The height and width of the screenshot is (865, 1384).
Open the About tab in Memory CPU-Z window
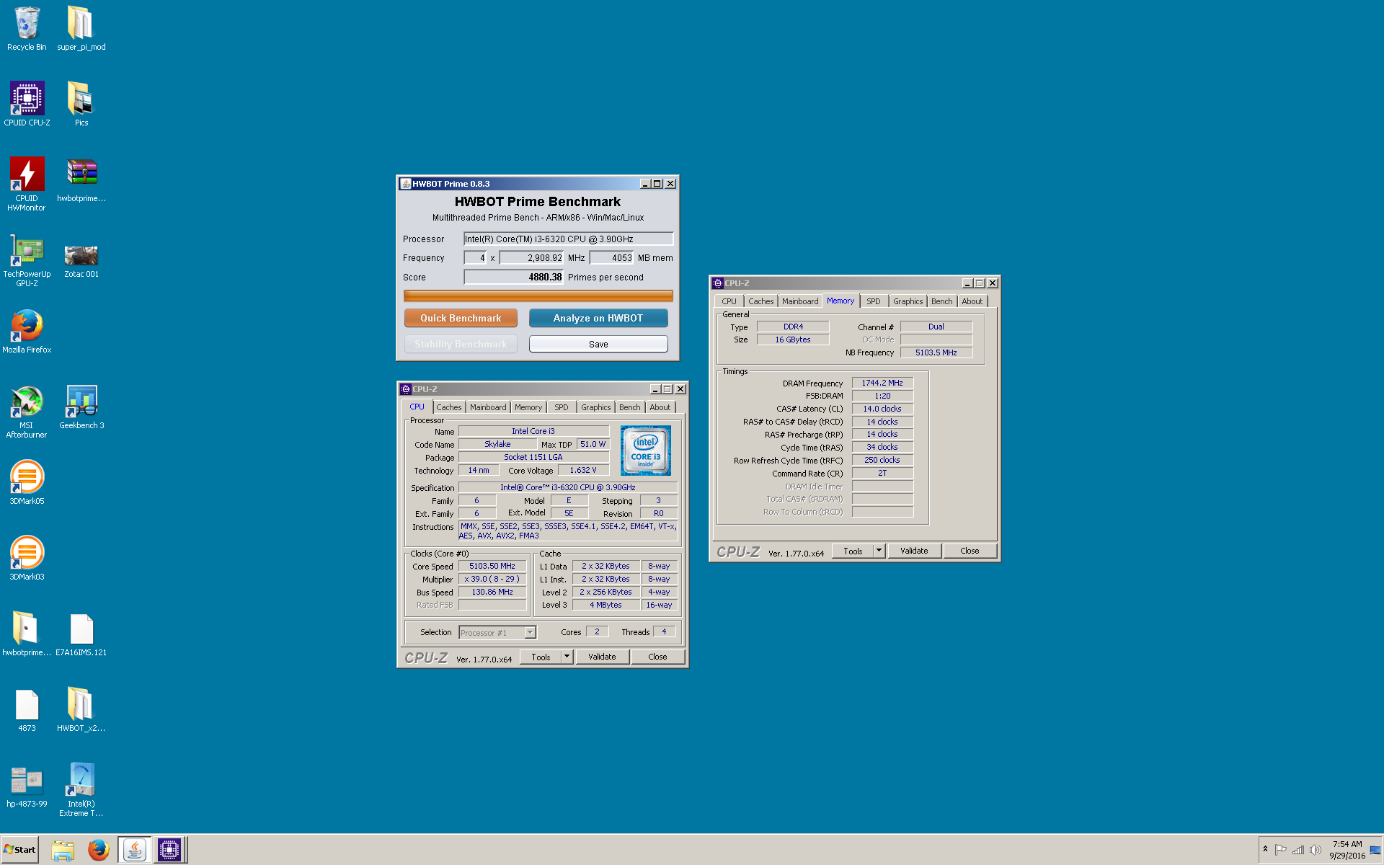pyautogui.click(x=972, y=301)
